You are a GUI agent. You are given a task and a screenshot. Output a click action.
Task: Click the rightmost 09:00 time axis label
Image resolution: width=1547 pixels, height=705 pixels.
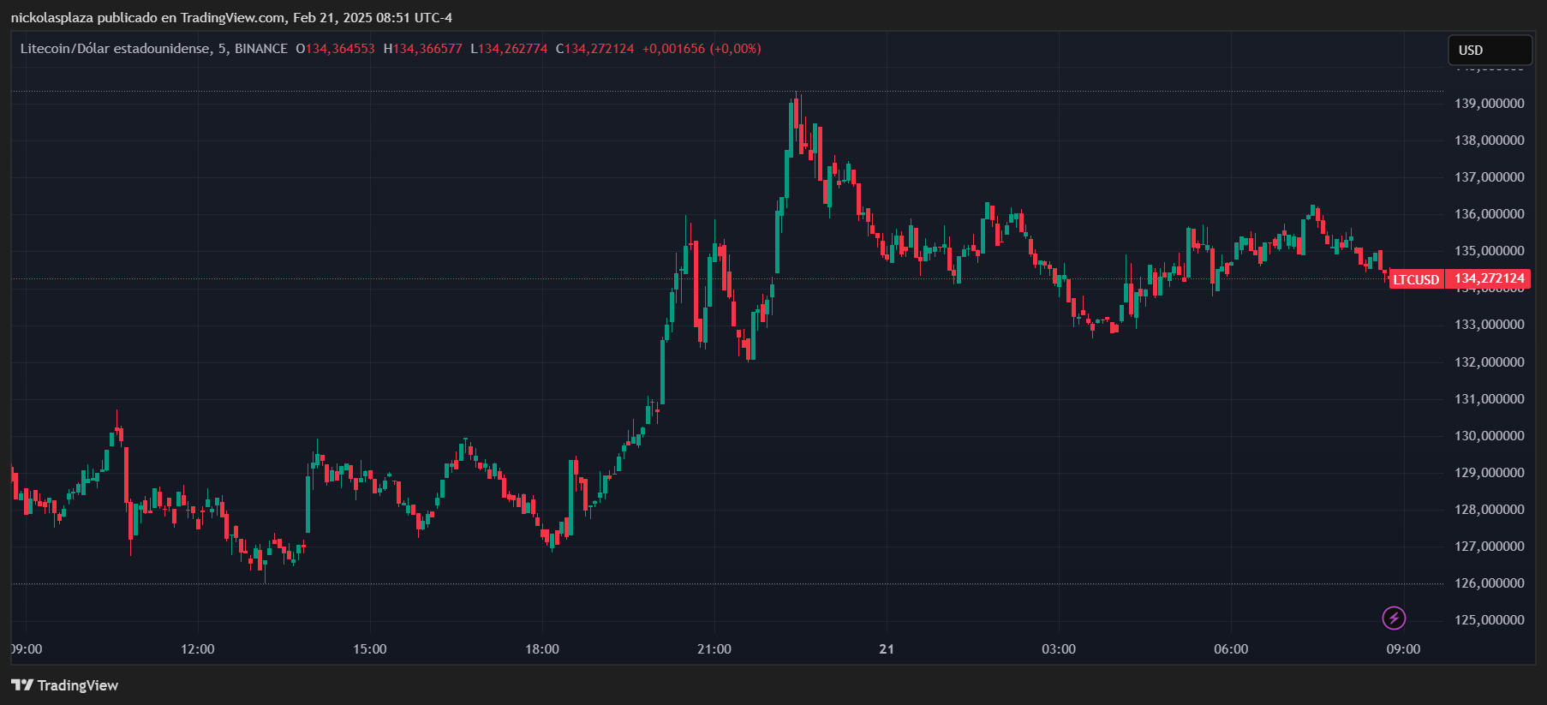[x=1403, y=649]
